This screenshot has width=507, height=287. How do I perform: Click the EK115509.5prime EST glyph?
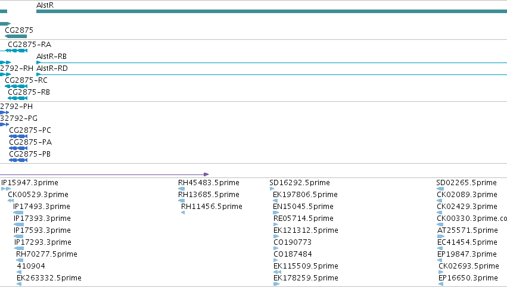(277, 272)
